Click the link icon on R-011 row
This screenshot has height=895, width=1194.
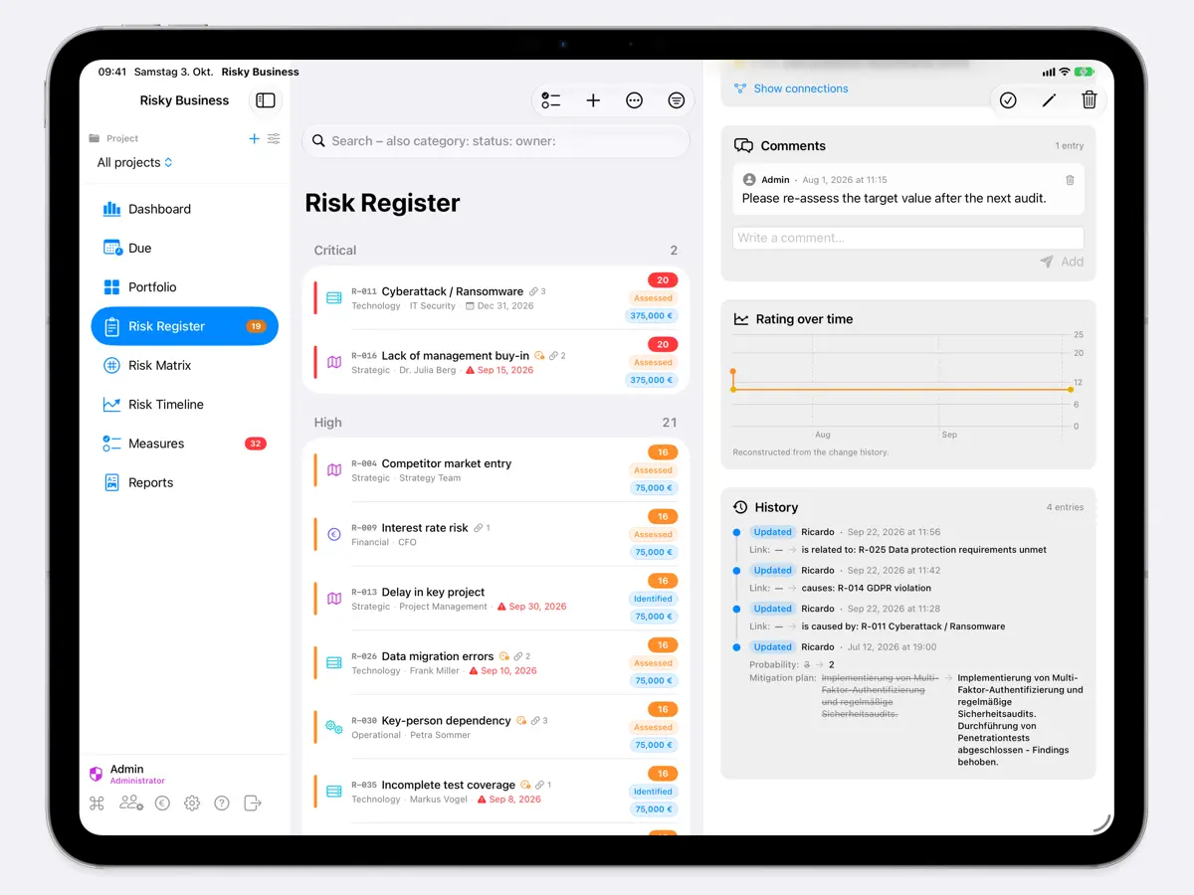coord(533,291)
